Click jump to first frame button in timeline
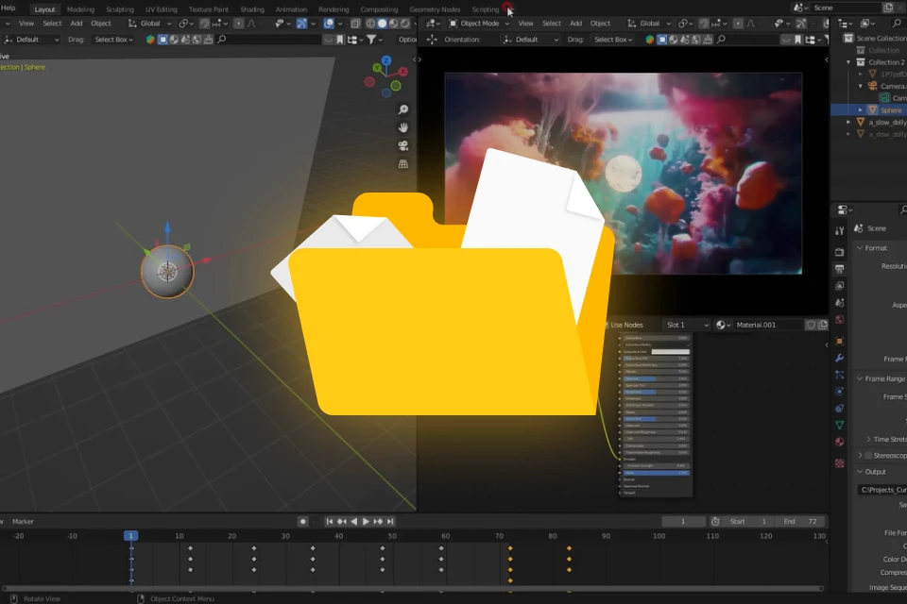 [x=329, y=521]
